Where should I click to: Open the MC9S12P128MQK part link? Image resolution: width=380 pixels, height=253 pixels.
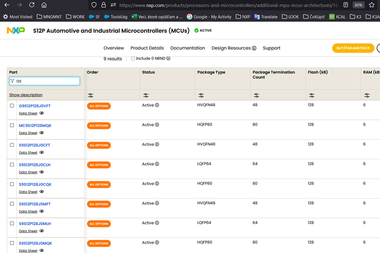pyautogui.click(x=35, y=125)
